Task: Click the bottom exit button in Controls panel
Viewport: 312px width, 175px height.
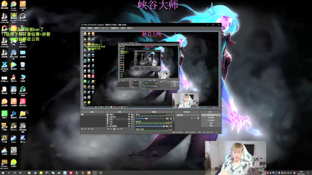Action: coord(211,125)
